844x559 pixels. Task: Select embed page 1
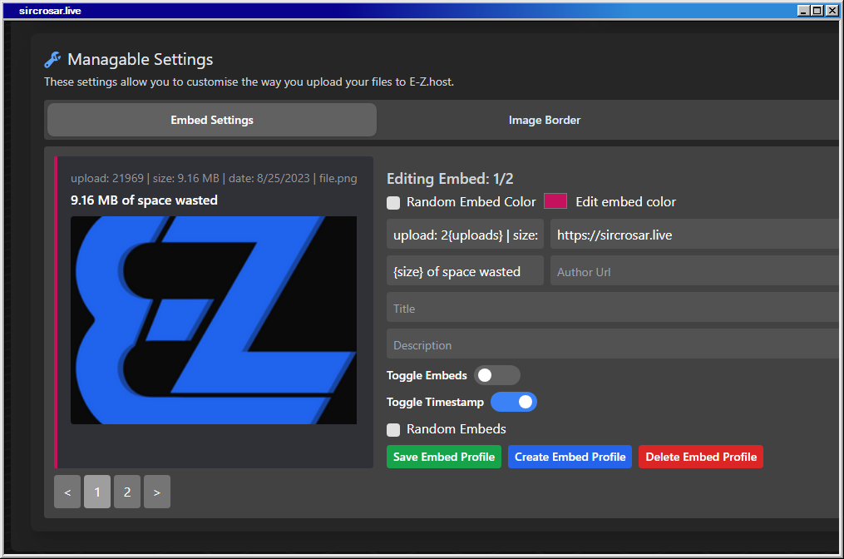click(x=97, y=492)
